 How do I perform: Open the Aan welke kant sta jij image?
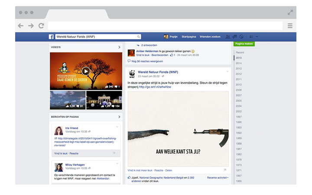178,129
